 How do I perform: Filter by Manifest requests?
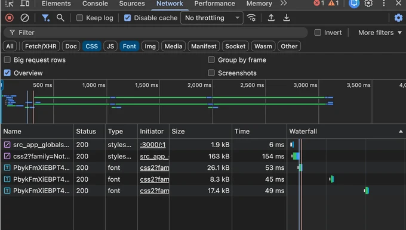pyautogui.click(x=204, y=46)
